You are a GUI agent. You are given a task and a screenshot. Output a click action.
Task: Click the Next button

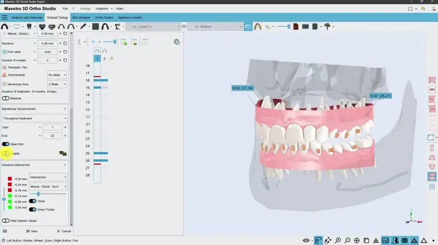31,231
